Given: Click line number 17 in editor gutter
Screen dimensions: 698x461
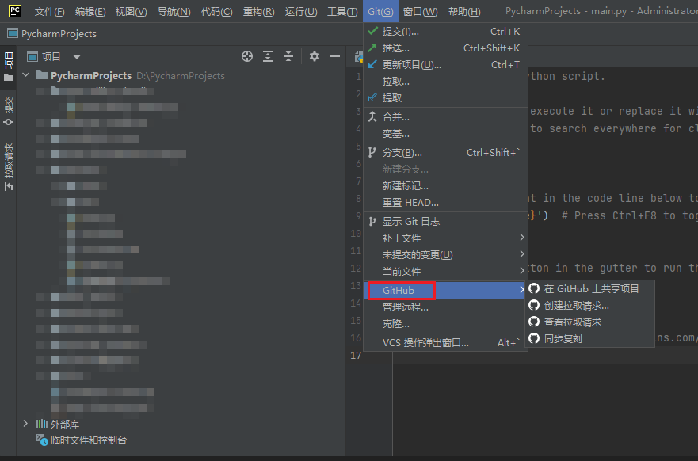Looking at the screenshot, I should pyautogui.click(x=356, y=355).
